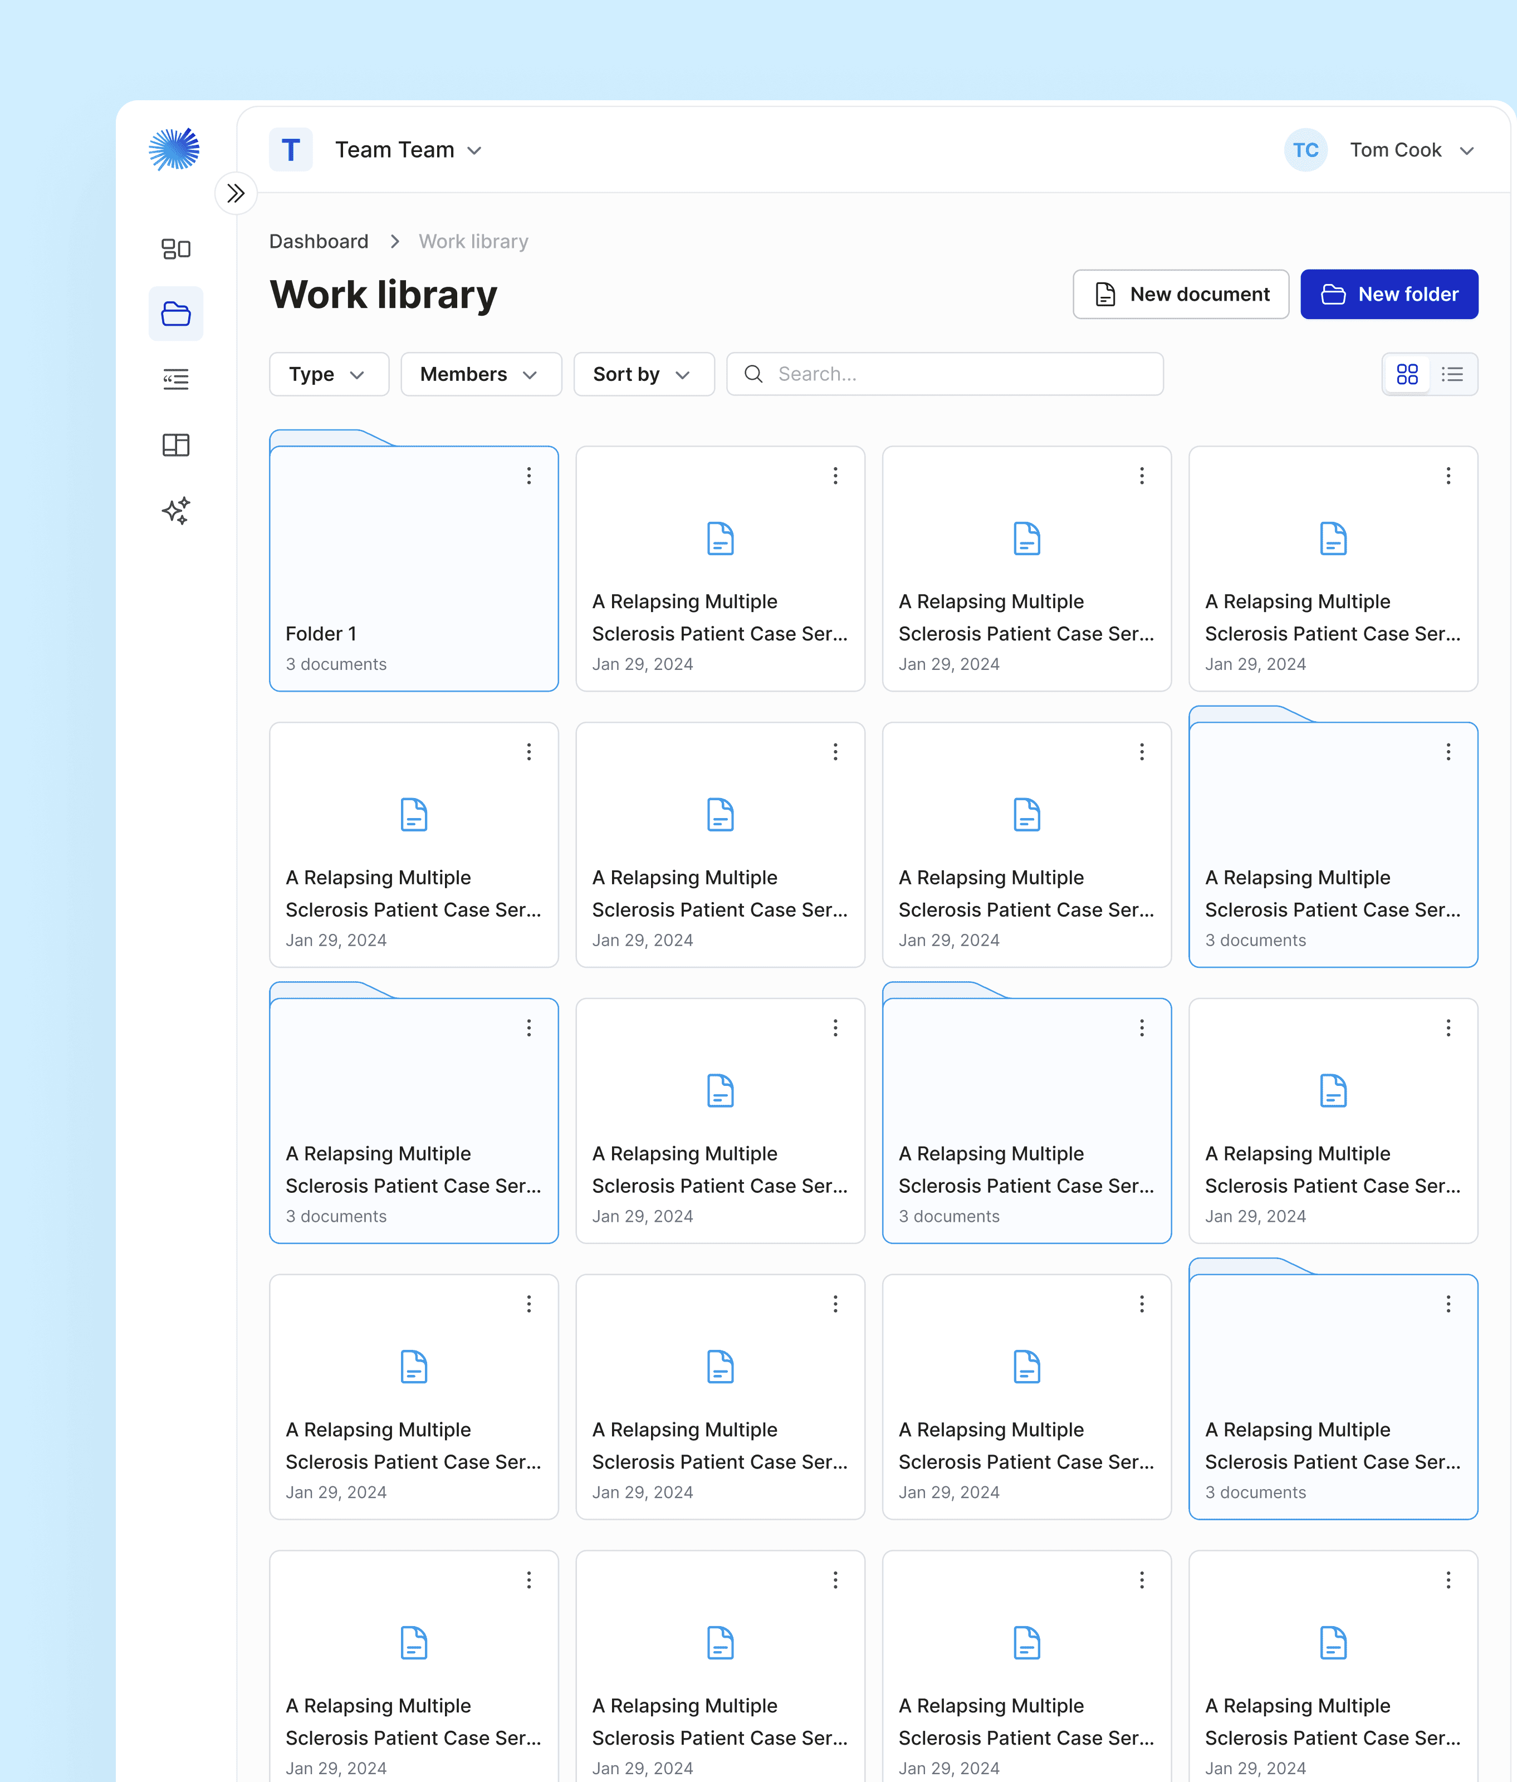Open the AI sparkles sidebar icon
Image resolution: width=1517 pixels, height=1782 pixels.
coord(175,511)
